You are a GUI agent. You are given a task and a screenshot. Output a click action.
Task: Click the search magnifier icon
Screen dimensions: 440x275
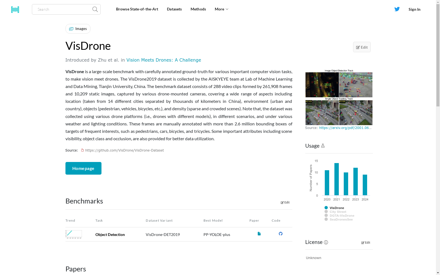[95, 9]
